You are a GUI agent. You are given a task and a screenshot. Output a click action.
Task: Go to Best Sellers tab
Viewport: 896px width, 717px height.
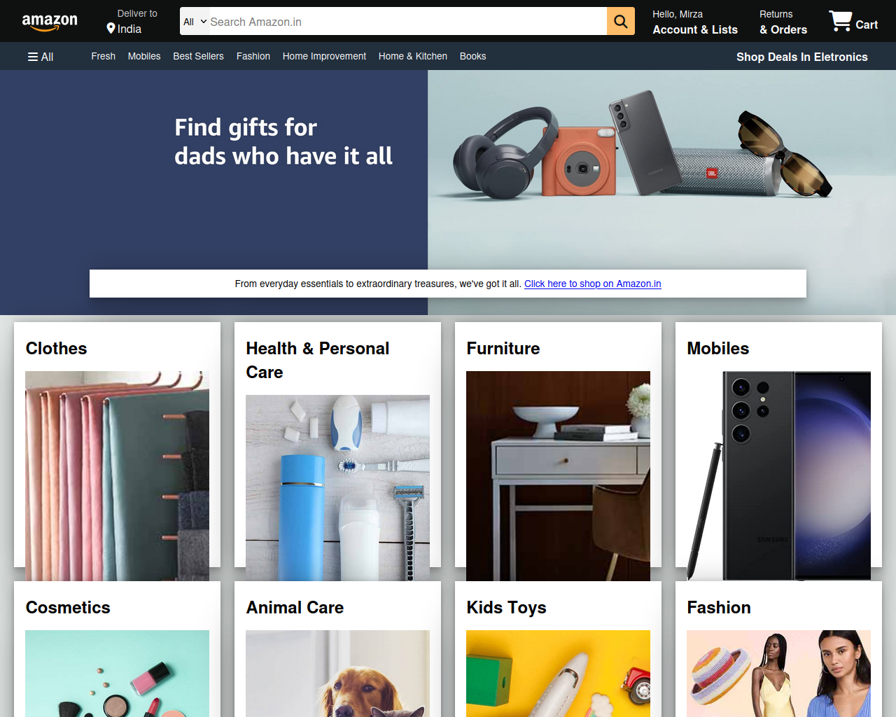198,56
